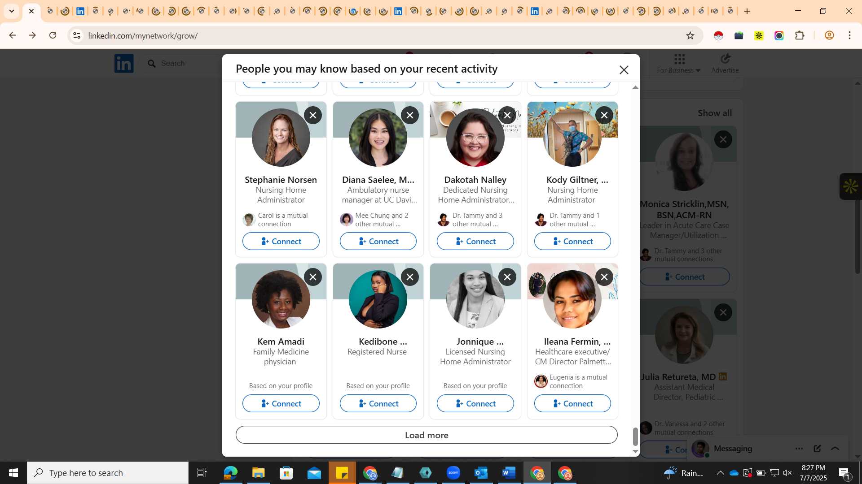The height and width of the screenshot is (484, 862).
Task: Connect with Jonnique, Licensed Nursing Home Administrator
Action: pyautogui.click(x=475, y=403)
